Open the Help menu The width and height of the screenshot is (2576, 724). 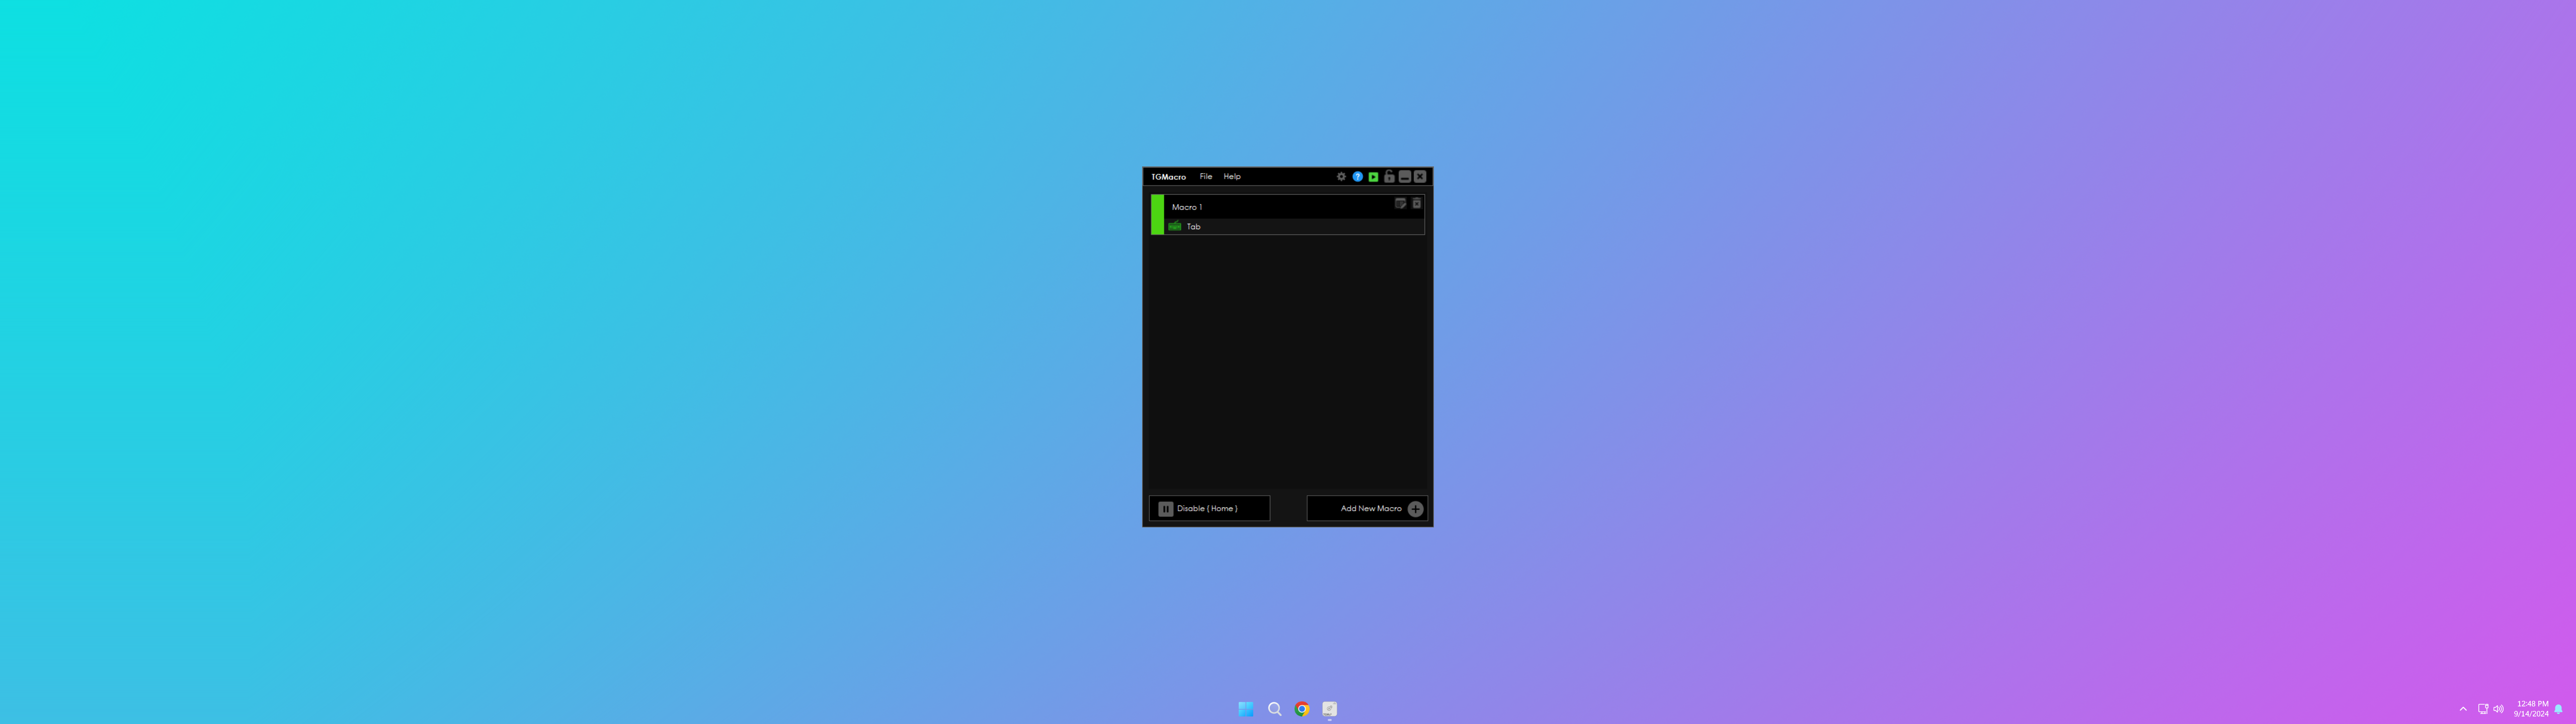(x=1232, y=176)
